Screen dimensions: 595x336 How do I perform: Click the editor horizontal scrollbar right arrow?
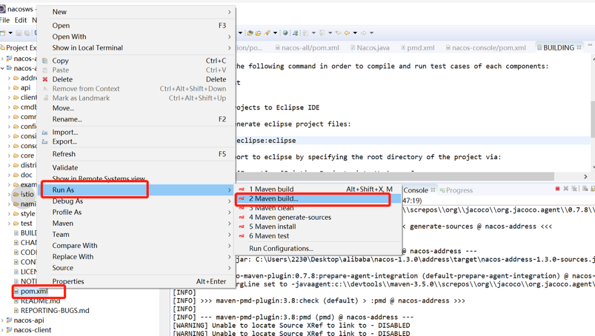coord(586,177)
